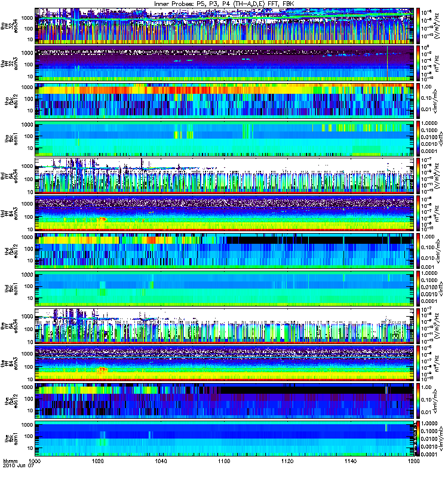Click the tha fbk scm1 spectrogram panel

(x=225, y=138)
